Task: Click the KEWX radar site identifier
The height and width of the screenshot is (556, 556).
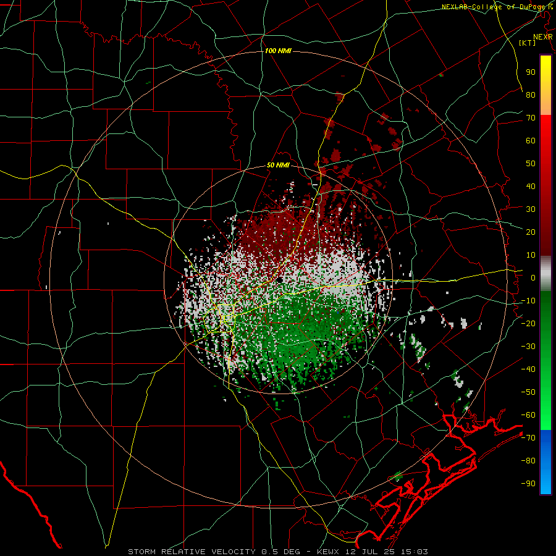Action: click(328, 552)
